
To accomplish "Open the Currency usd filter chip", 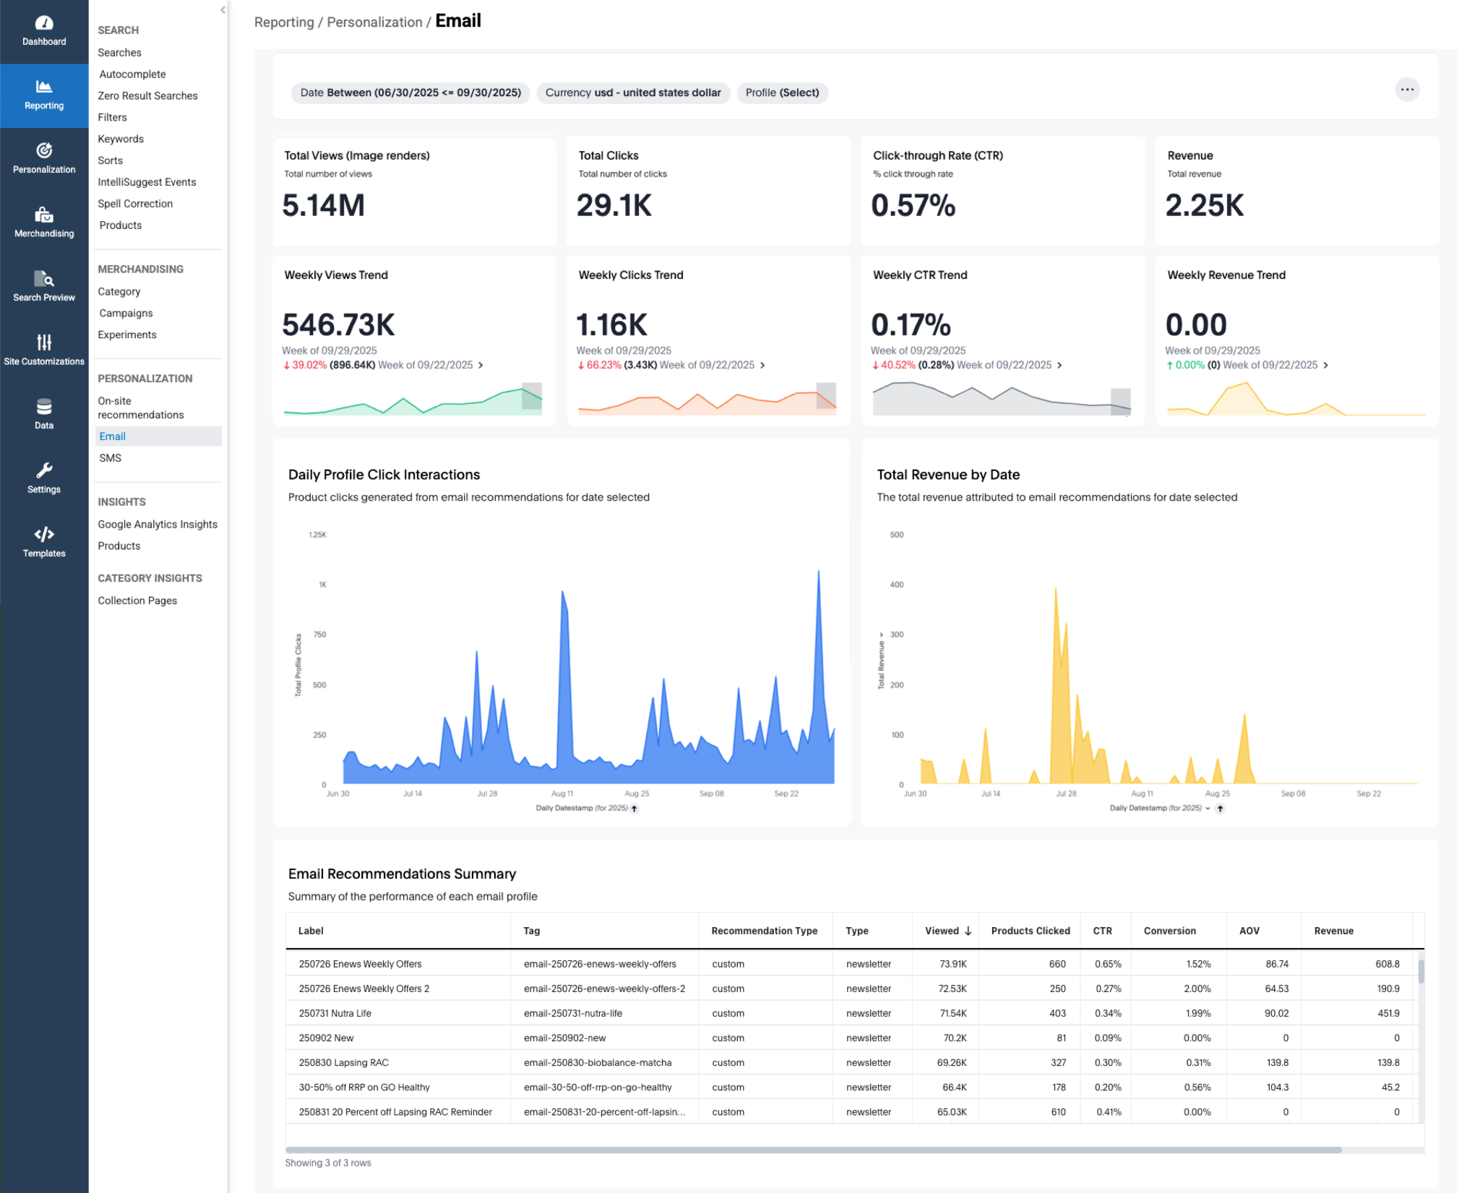I will click(633, 92).
